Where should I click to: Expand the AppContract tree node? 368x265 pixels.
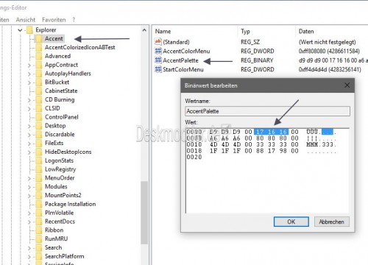pyautogui.click(x=29, y=66)
